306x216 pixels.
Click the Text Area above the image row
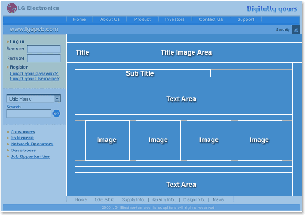click(x=183, y=99)
